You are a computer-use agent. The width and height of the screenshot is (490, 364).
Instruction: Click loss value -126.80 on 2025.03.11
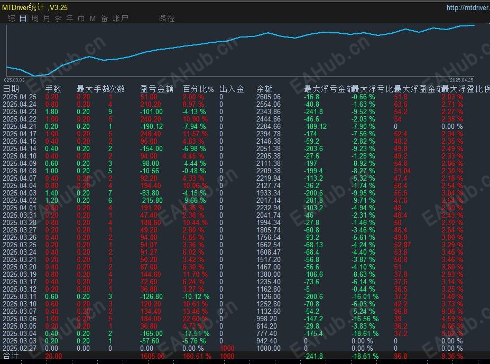click(151, 296)
